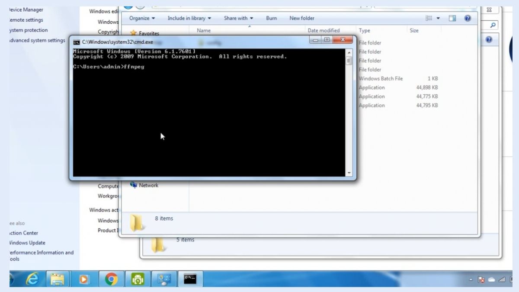The height and width of the screenshot is (292, 519).
Task: Click Burn in Explorer toolbar
Action: [x=272, y=18]
